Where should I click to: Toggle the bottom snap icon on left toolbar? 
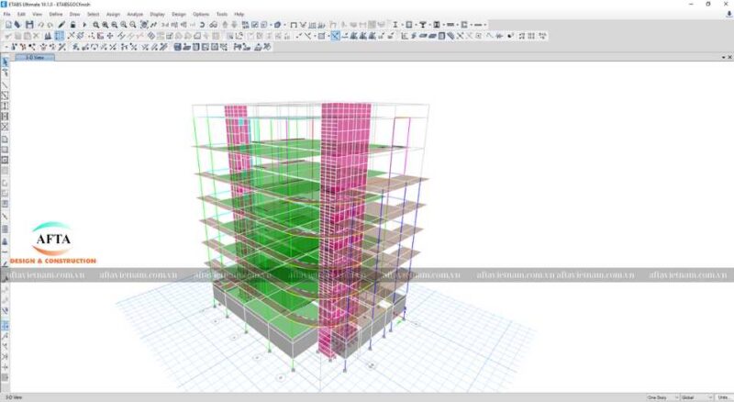5,366
